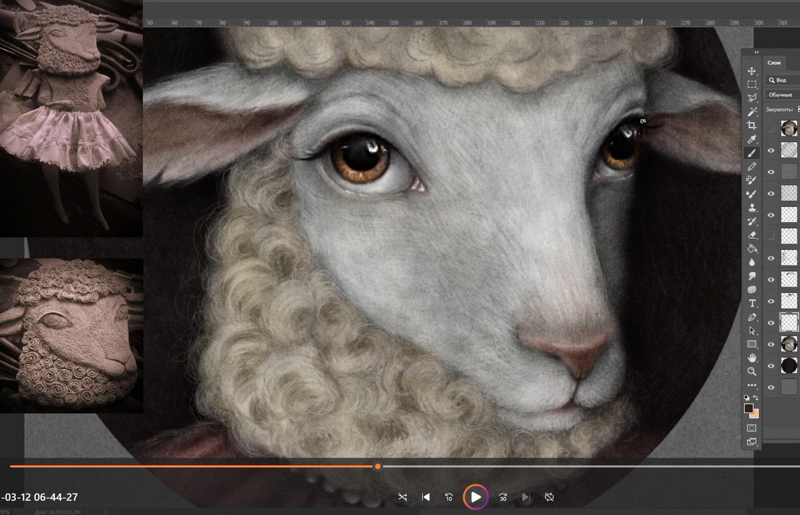
Task: Hide the layer with round gray thumbnail
Action: click(771, 150)
